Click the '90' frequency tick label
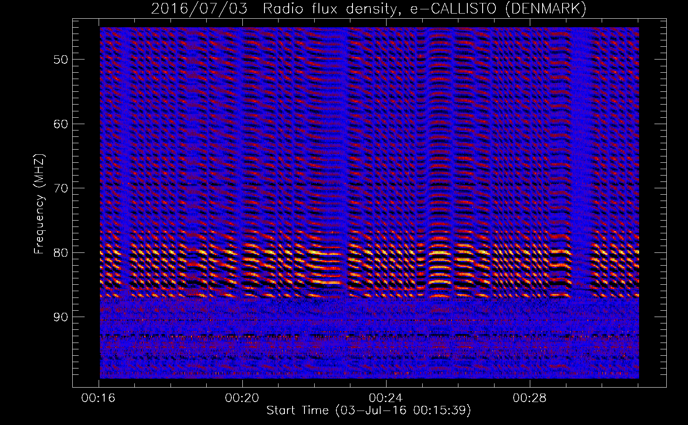This screenshot has height=425, width=688. point(60,317)
